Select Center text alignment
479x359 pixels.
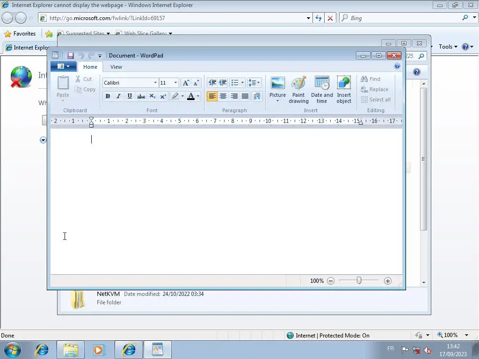[x=223, y=96]
